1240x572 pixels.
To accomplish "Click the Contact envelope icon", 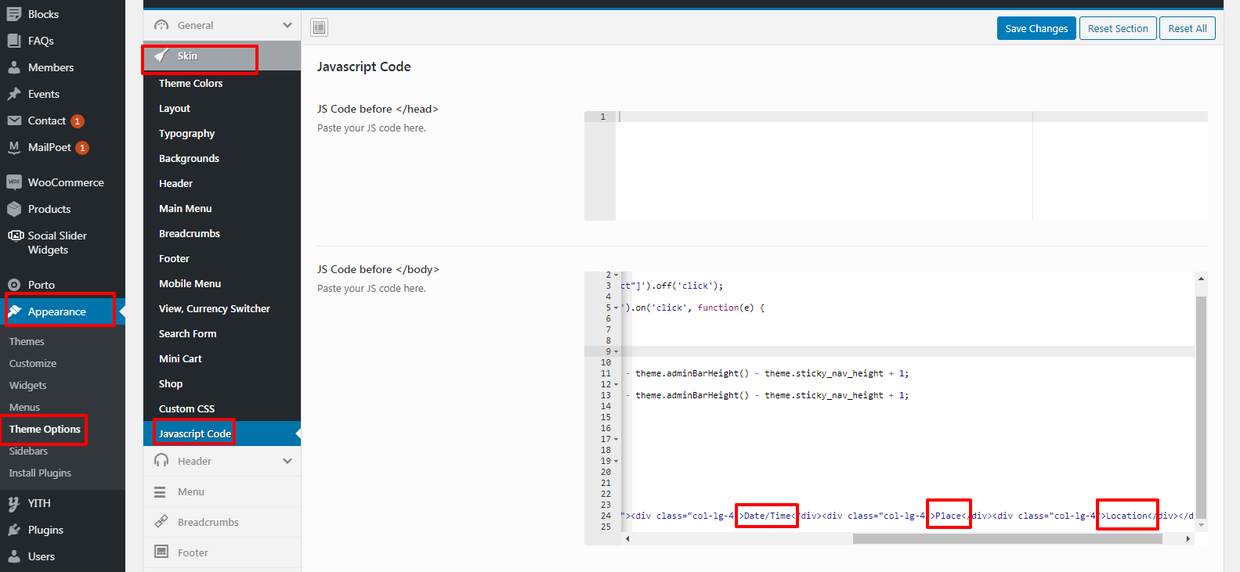I will tap(14, 121).
